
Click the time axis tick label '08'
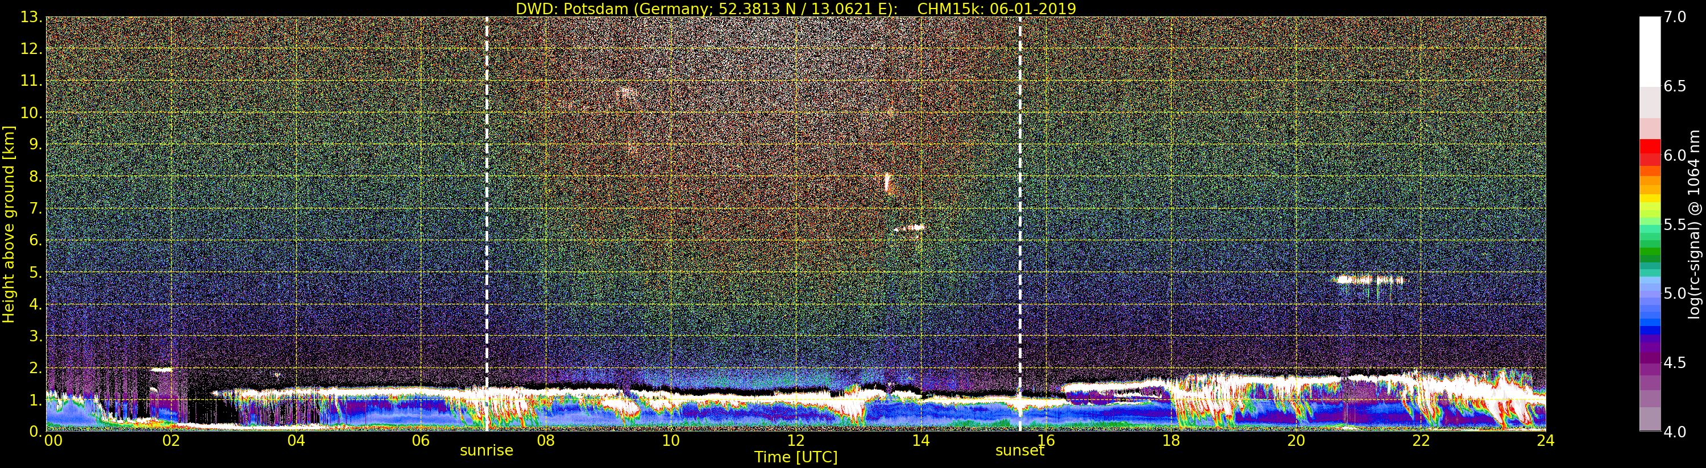[546, 441]
